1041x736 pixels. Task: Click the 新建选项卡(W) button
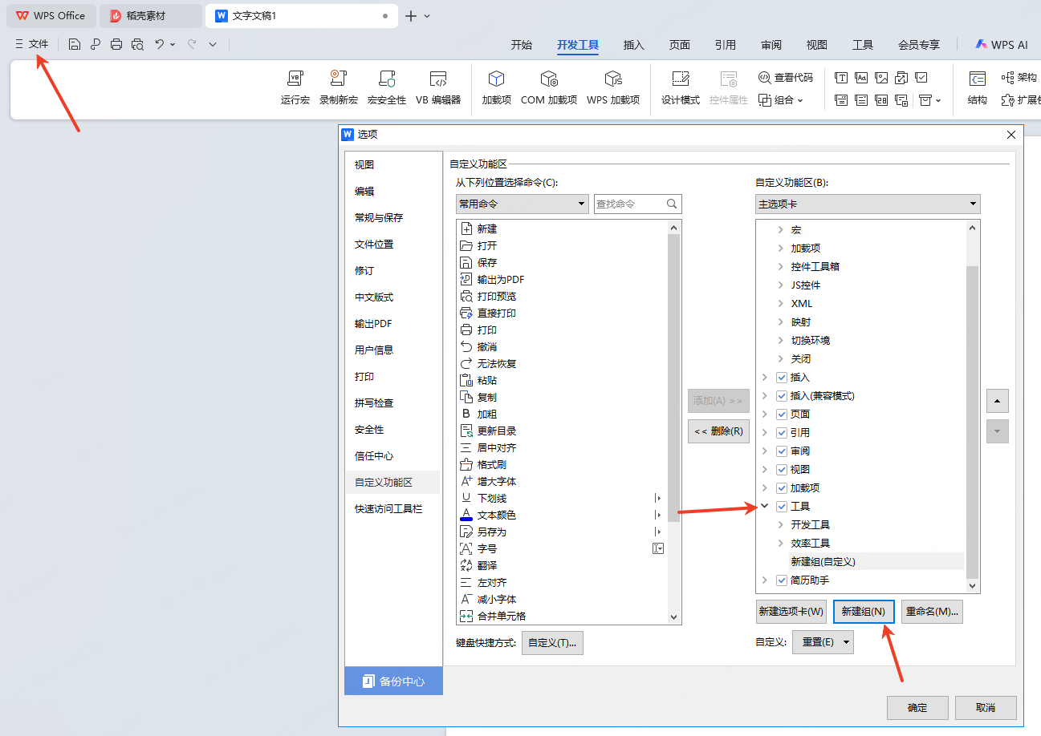click(791, 612)
